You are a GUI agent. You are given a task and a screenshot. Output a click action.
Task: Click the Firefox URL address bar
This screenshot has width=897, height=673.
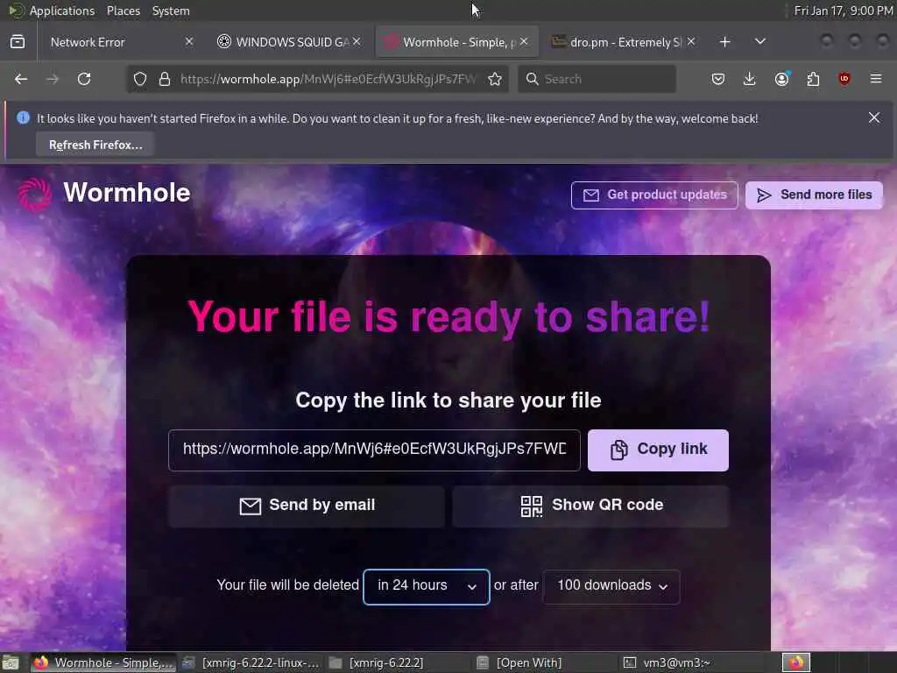coord(317,79)
